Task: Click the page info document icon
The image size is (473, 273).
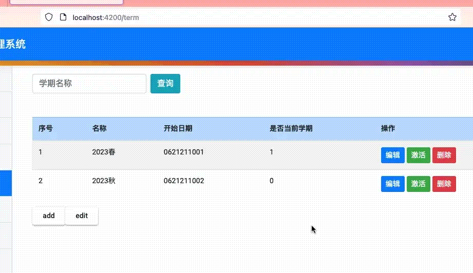Action: (x=63, y=17)
